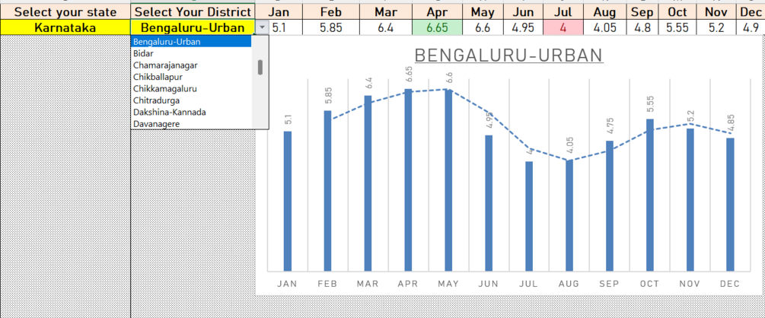The image size is (765, 318).
Task: Select the Karnataka state cell
Action: tap(65, 28)
